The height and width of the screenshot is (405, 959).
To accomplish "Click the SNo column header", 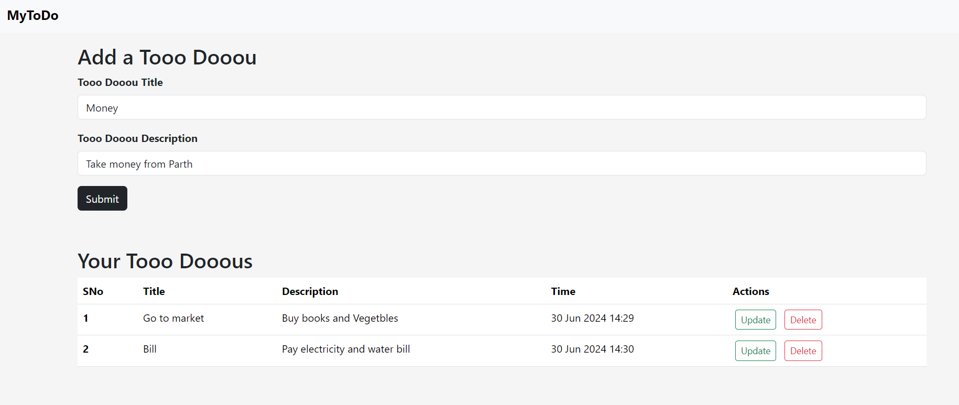I will click(x=93, y=291).
